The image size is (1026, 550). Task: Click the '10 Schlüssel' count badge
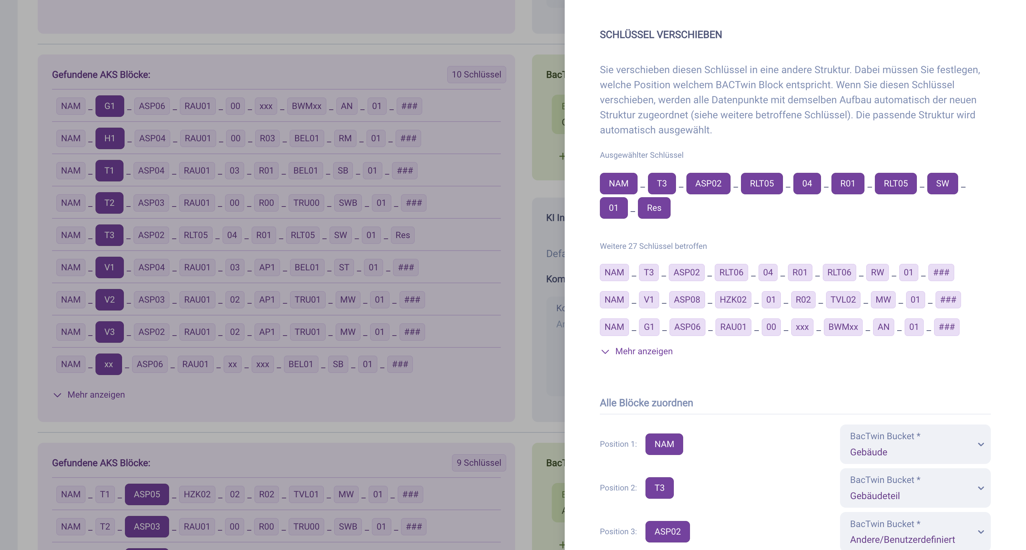click(476, 74)
